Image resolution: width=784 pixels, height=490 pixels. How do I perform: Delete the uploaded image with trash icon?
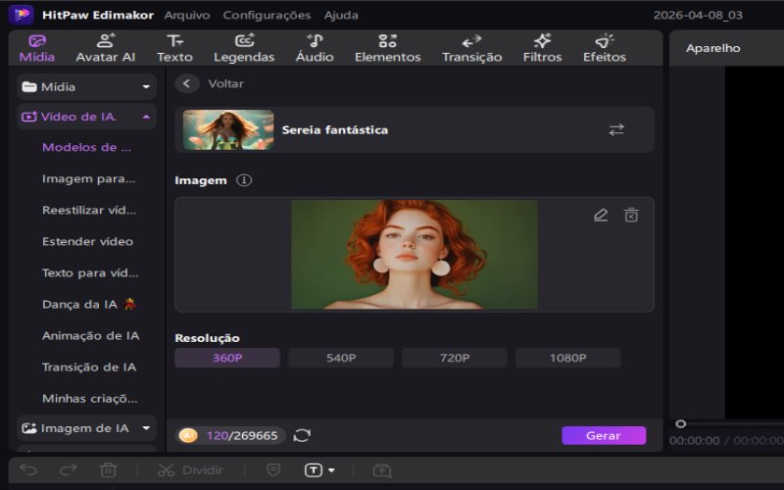(631, 215)
